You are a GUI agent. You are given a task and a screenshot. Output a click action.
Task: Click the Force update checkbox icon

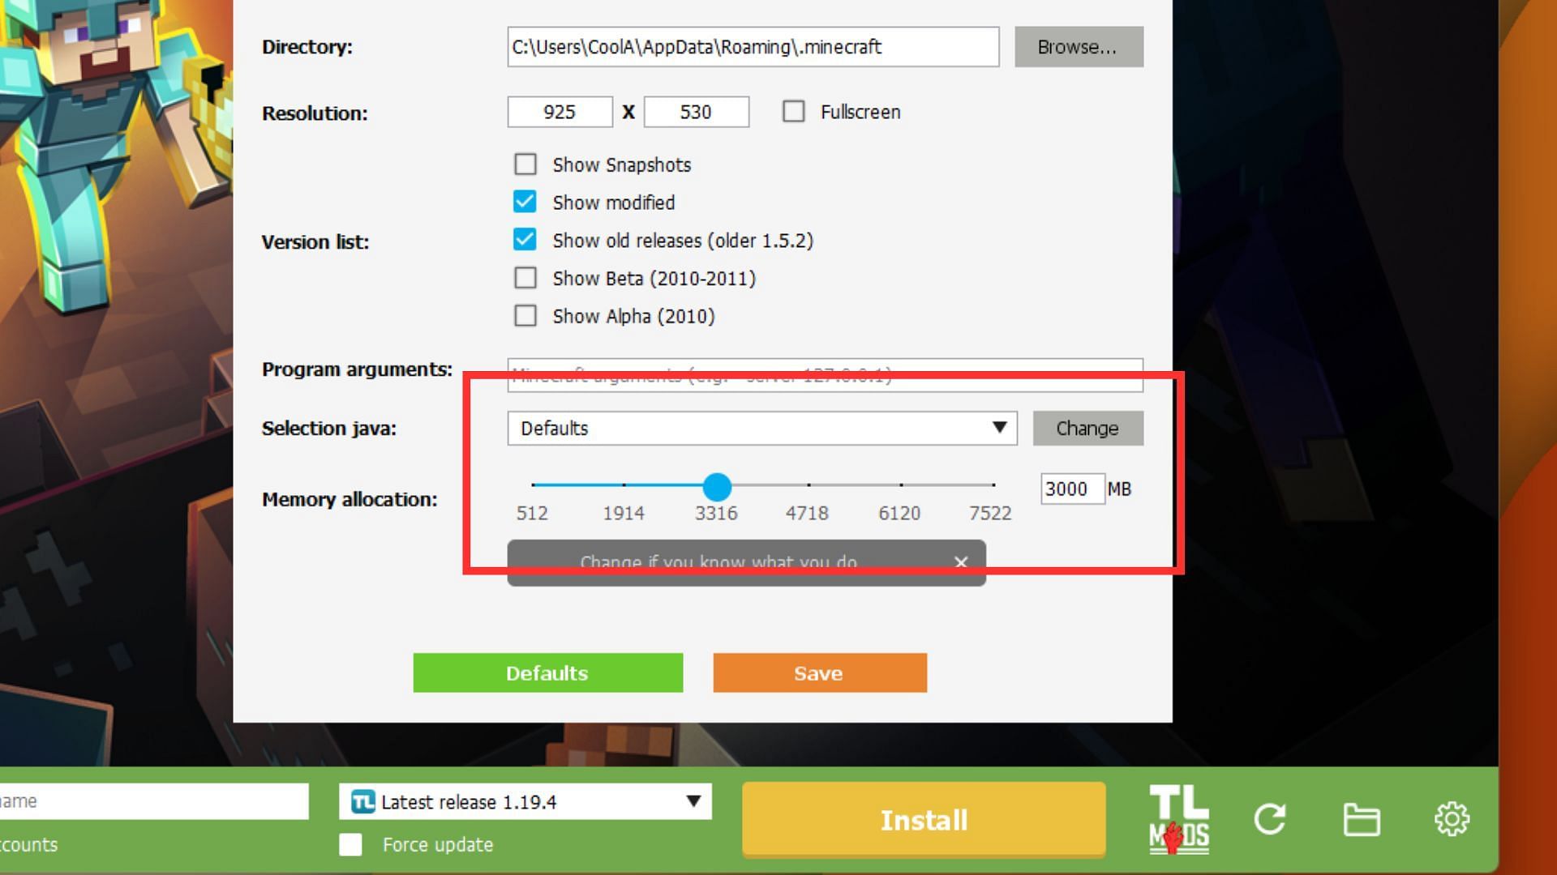(351, 845)
